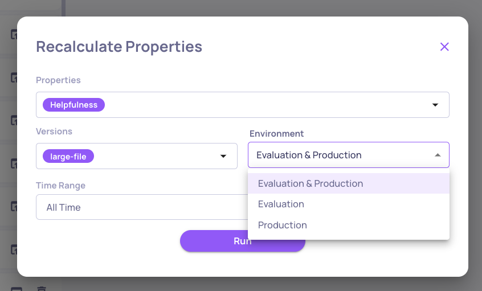Click the Properties field label
482x291 pixels.
(58, 80)
